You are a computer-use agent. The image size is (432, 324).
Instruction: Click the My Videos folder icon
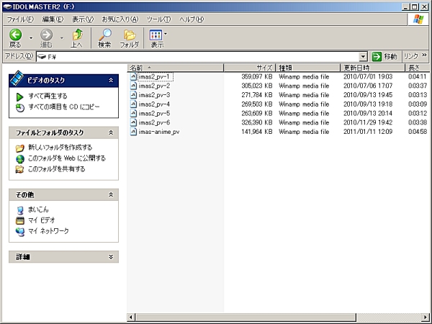[20, 221]
